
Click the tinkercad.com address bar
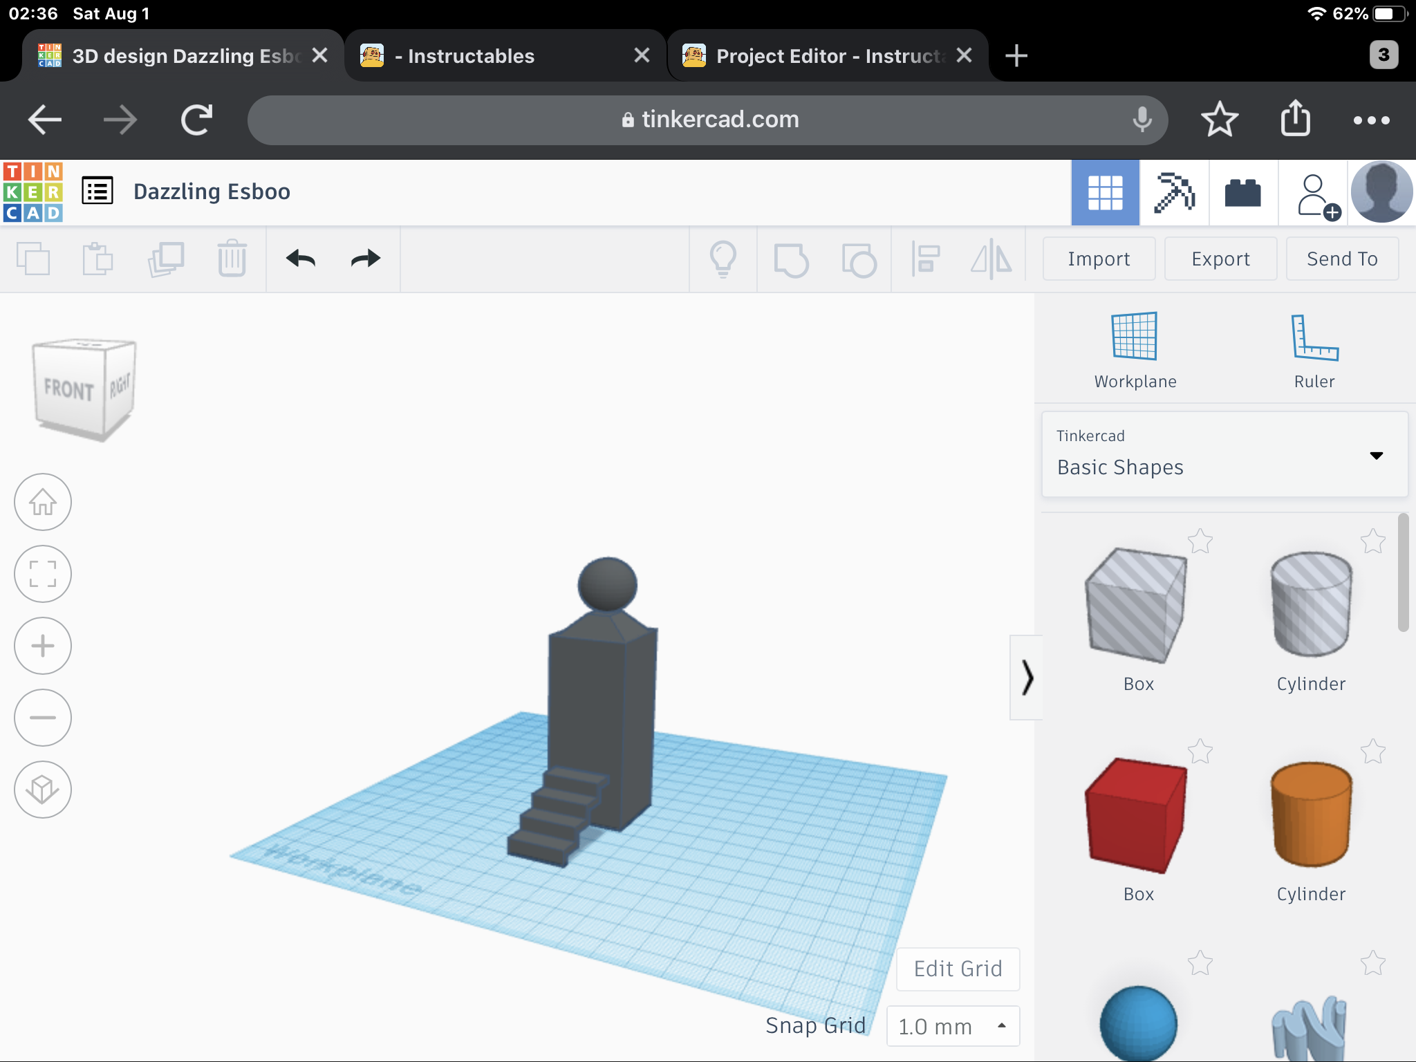(x=708, y=120)
